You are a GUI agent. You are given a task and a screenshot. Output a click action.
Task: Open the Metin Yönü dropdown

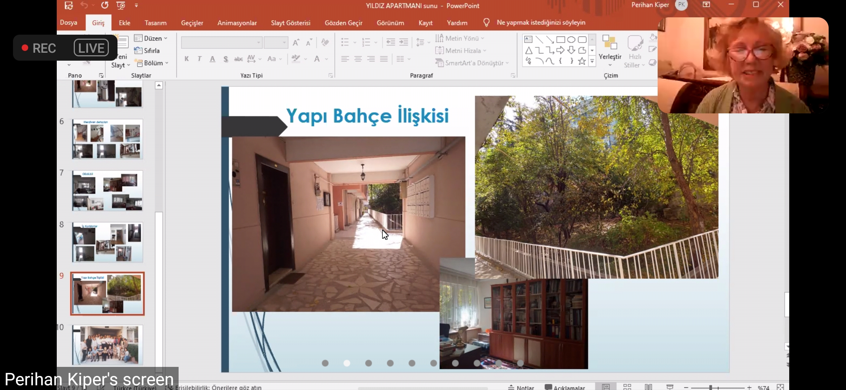460,38
